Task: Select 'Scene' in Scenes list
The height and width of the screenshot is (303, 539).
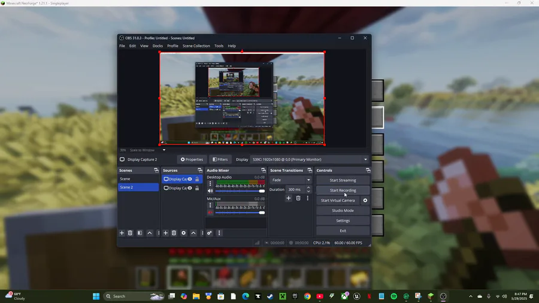Action: point(138,179)
